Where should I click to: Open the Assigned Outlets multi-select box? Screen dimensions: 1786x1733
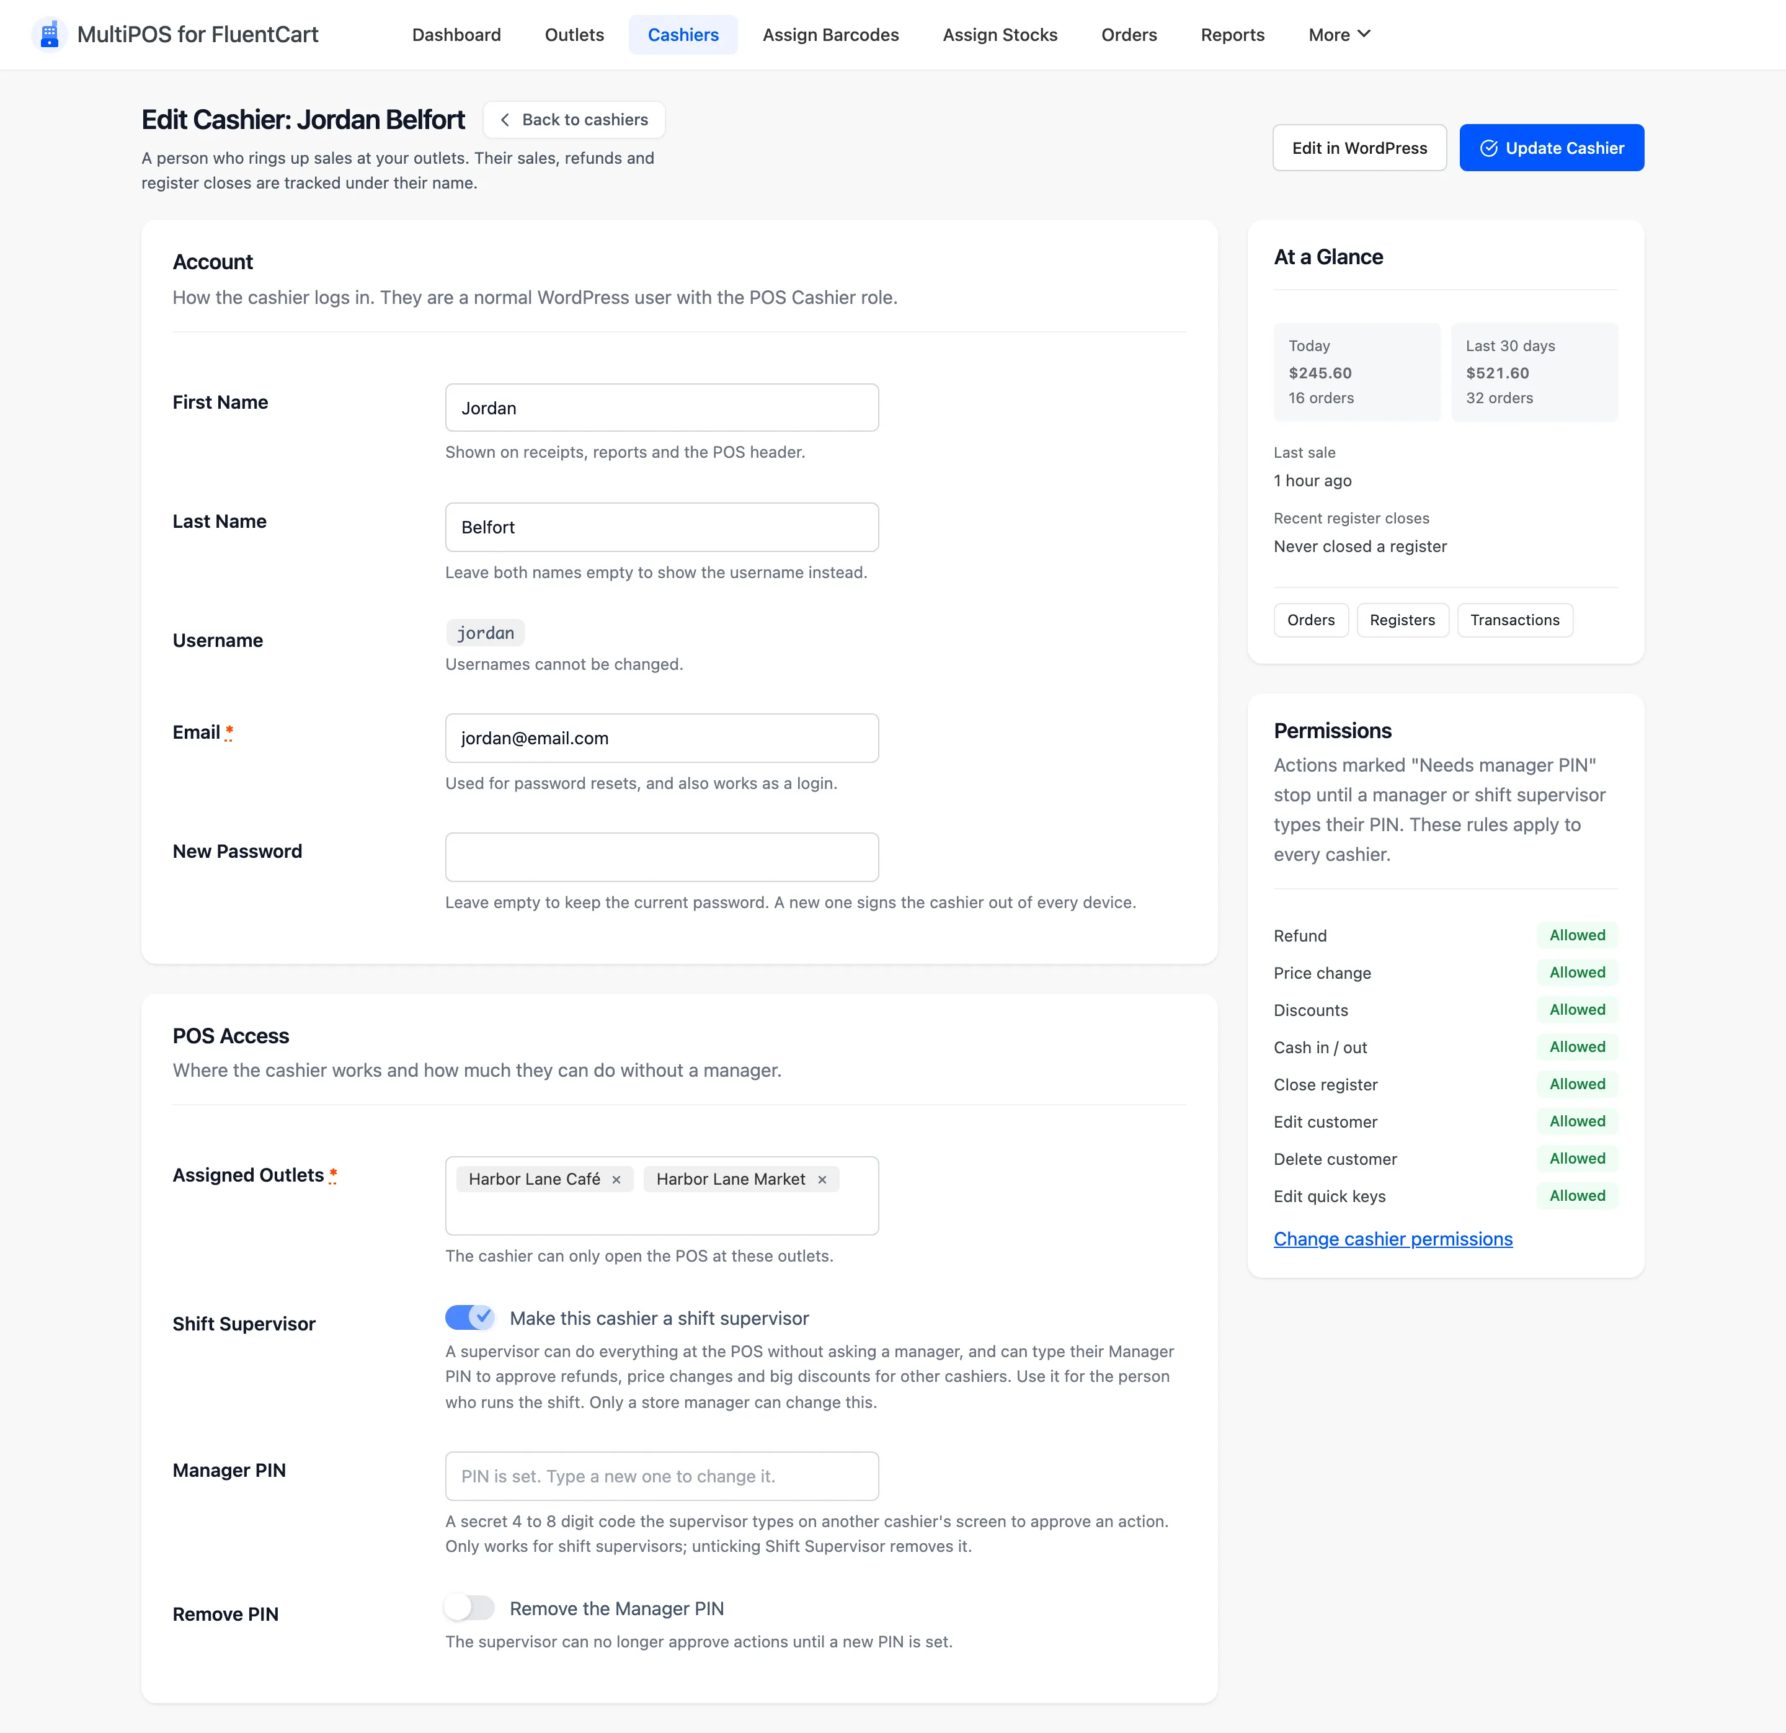click(x=662, y=1196)
